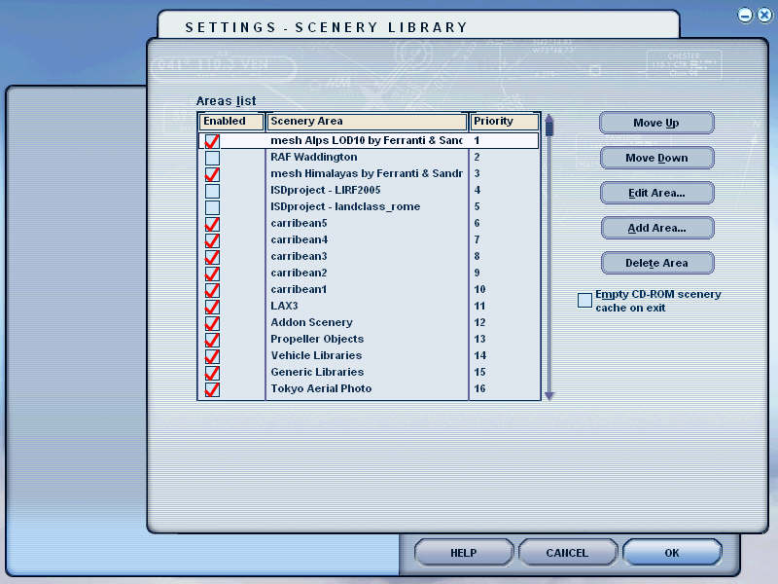Enable the ISDproject - LIRF2005 checkbox
This screenshot has width=778, height=584.
tap(212, 191)
